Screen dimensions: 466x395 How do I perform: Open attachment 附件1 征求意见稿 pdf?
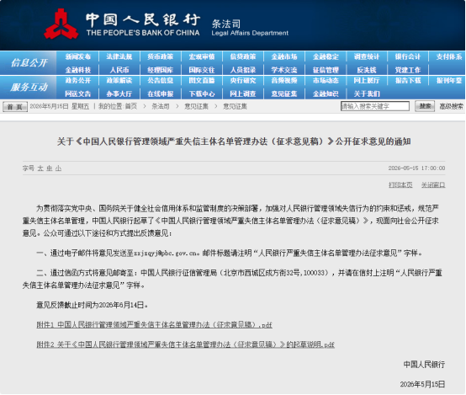point(154,325)
